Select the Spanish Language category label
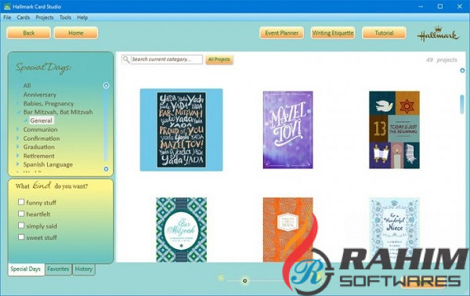470x296 pixels. pos(48,164)
